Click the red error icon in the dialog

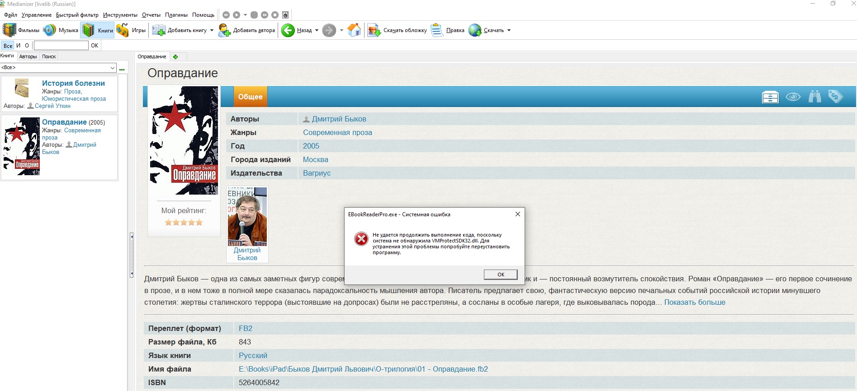click(361, 239)
